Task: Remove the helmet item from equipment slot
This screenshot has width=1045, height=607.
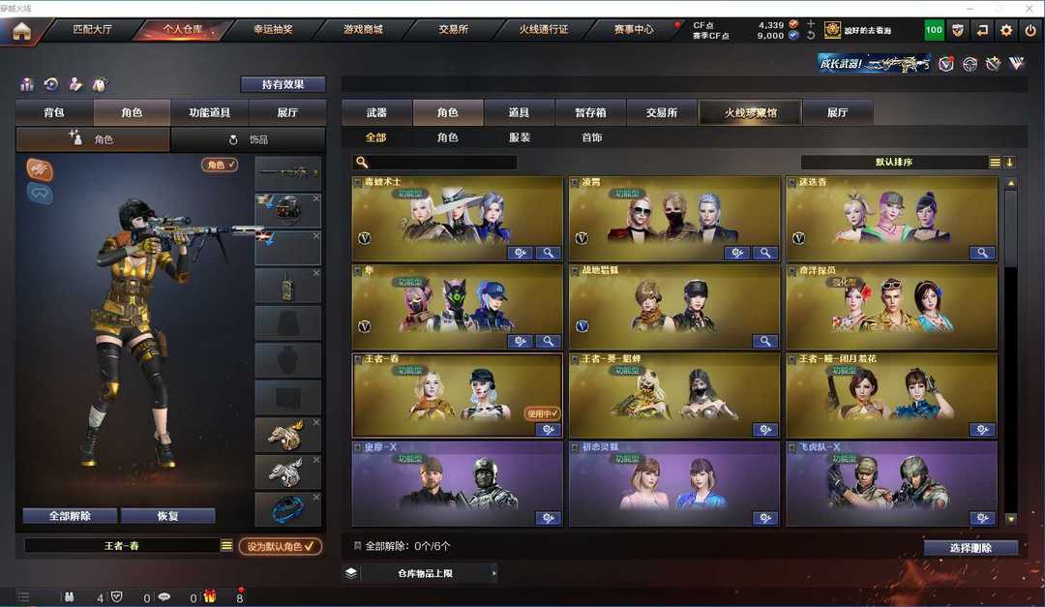Action: 315,198
